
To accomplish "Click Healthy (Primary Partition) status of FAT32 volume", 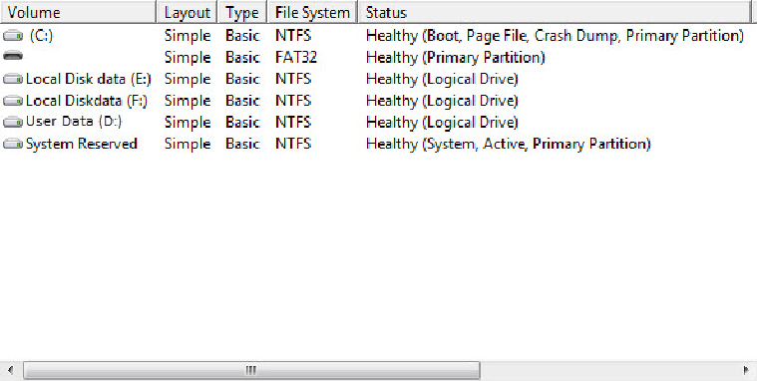I will [x=455, y=58].
